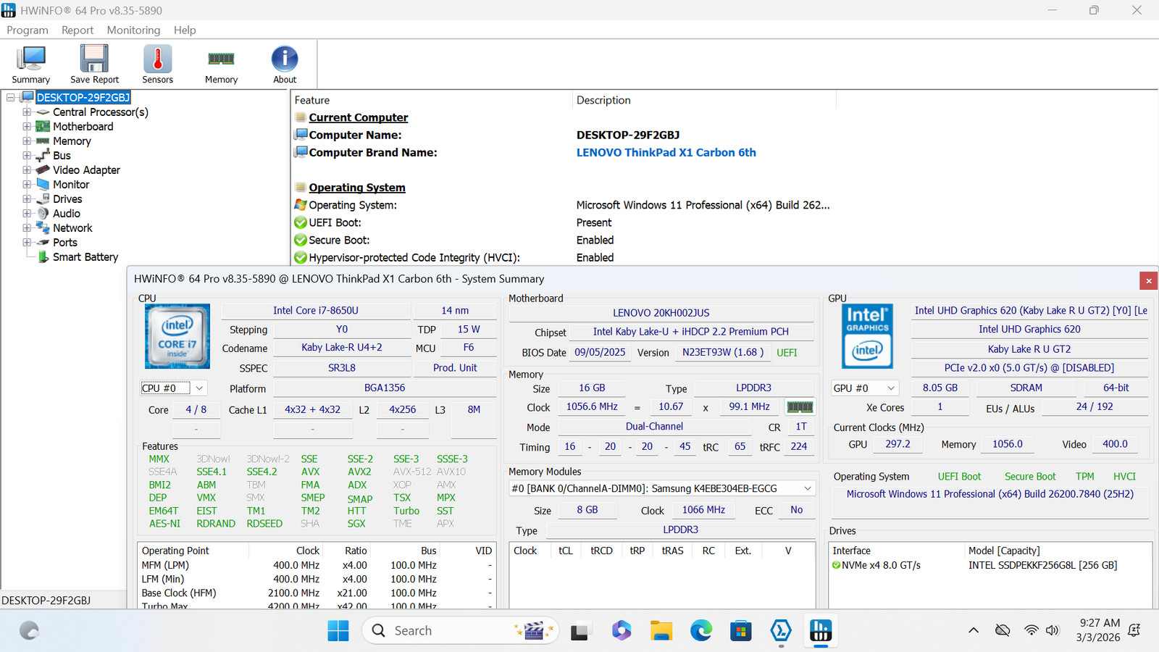
Task: Open the About info icon
Action: click(285, 64)
